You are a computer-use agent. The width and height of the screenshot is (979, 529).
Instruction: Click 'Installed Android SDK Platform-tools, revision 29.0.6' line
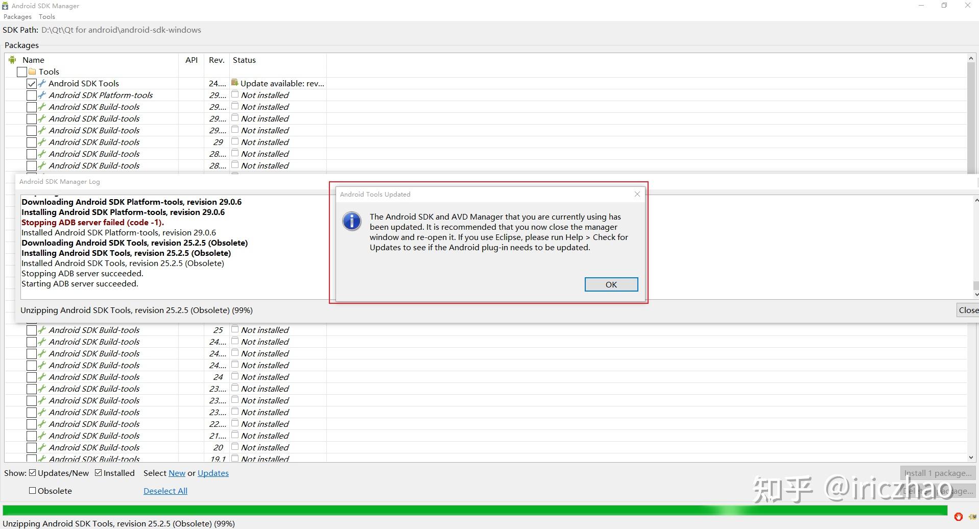pos(118,233)
